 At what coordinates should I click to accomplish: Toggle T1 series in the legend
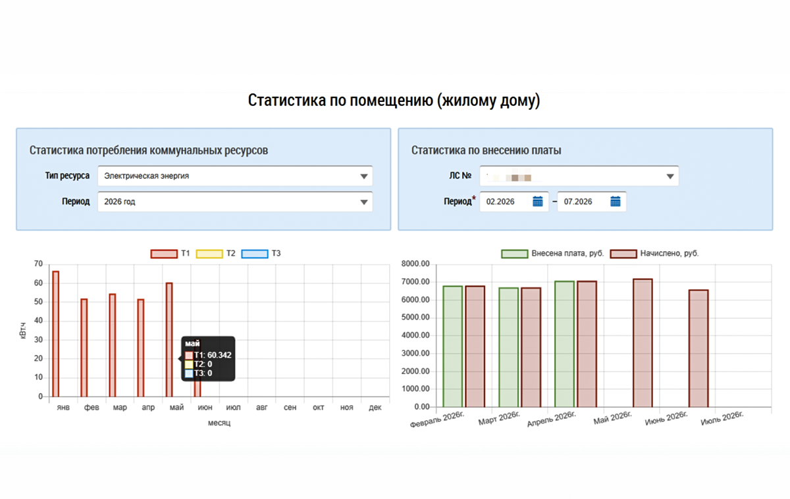pos(171,253)
